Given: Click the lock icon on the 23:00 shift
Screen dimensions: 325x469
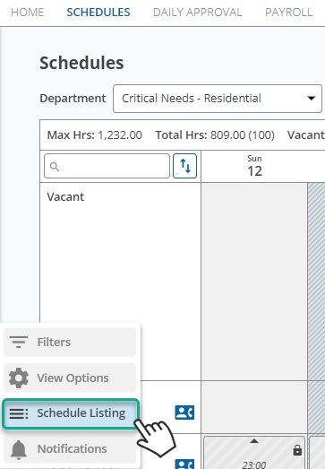Looking at the screenshot, I should [x=297, y=450].
